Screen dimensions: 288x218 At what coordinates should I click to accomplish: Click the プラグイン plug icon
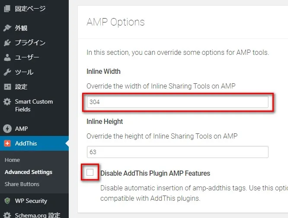pos(7,43)
